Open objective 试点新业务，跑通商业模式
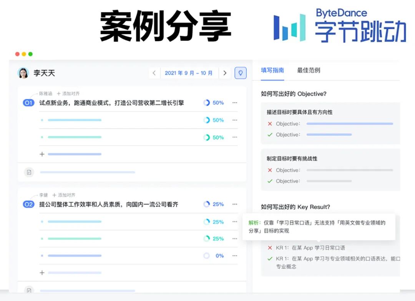Screen dimensions: 415x301 point(111,103)
